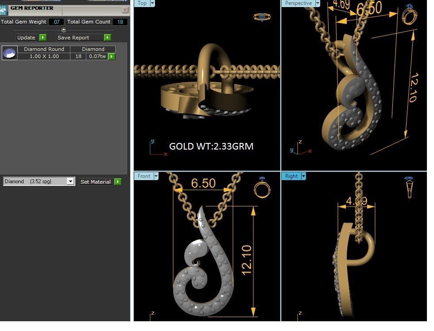Open the Front viewport dropdown arrow

point(156,176)
